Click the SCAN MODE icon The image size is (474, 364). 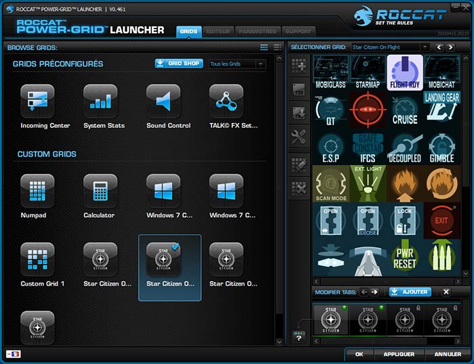330,183
